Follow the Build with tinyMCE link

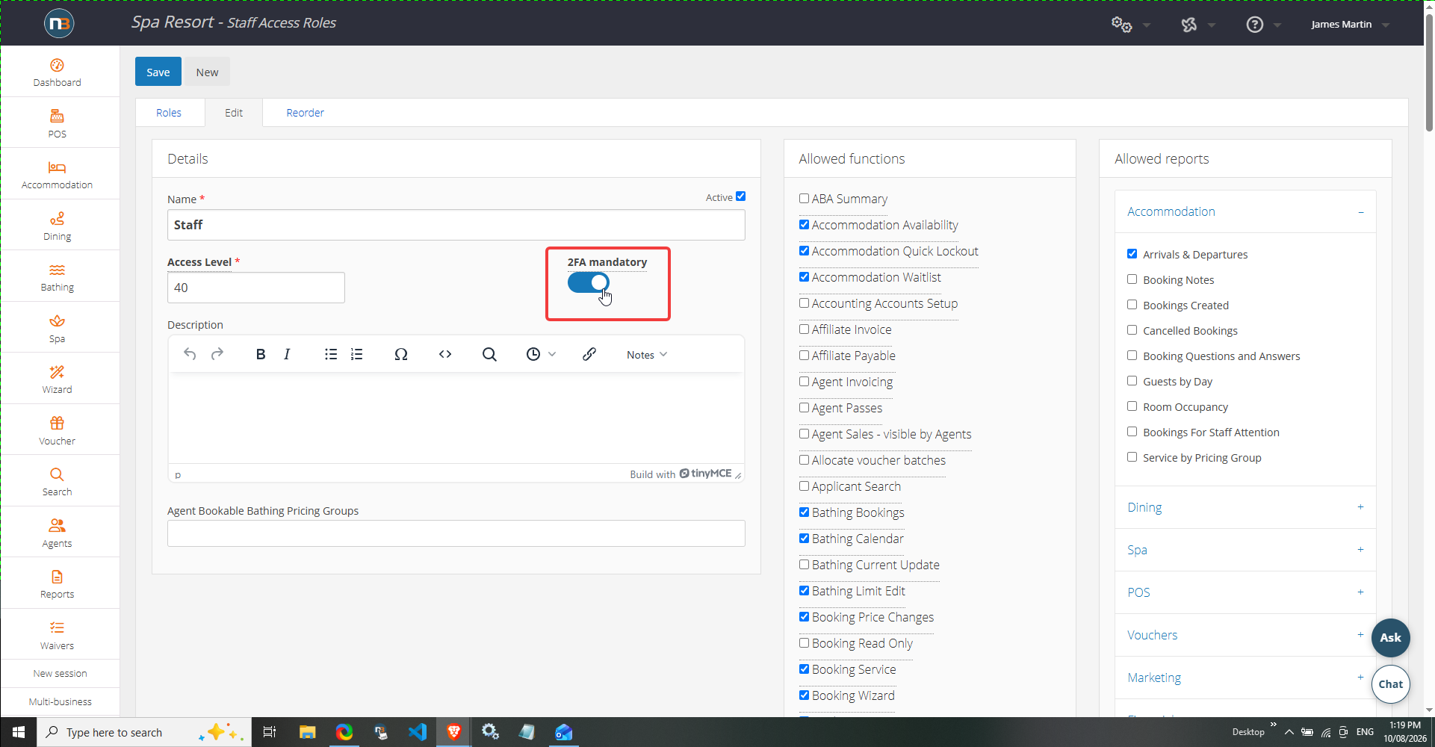(681, 474)
